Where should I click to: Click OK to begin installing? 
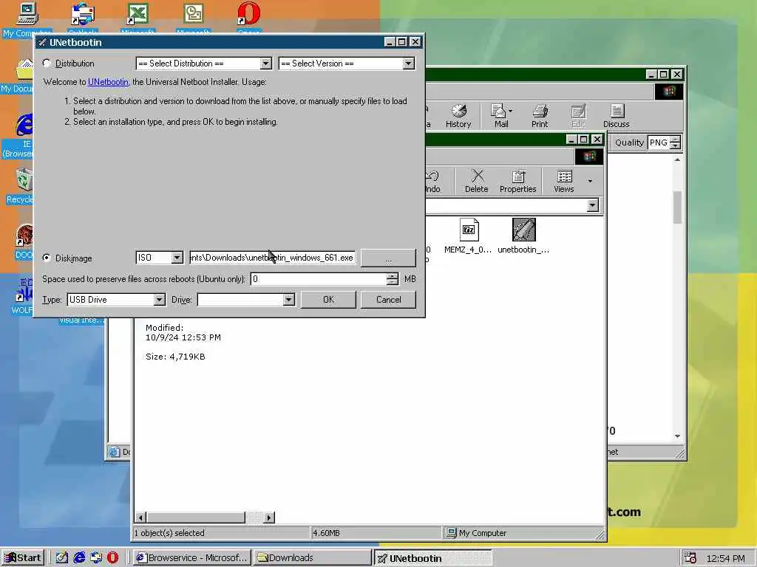(x=328, y=300)
